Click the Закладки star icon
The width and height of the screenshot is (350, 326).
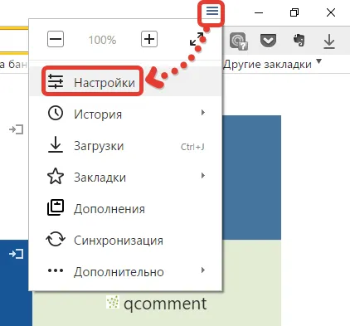(x=56, y=176)
